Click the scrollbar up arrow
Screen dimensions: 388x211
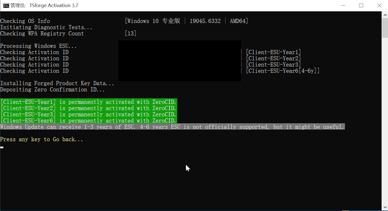tap(385, 15)
